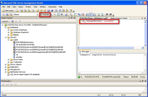This screenshot has height=97, width=148.
Task: Collapse the PC02782 server node
Action: point(2,25)
